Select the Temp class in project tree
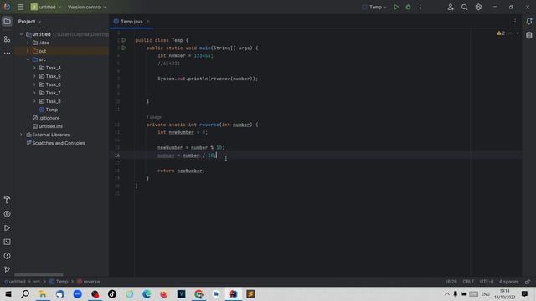This screenshot has height=301, width=536. point(49,110)
